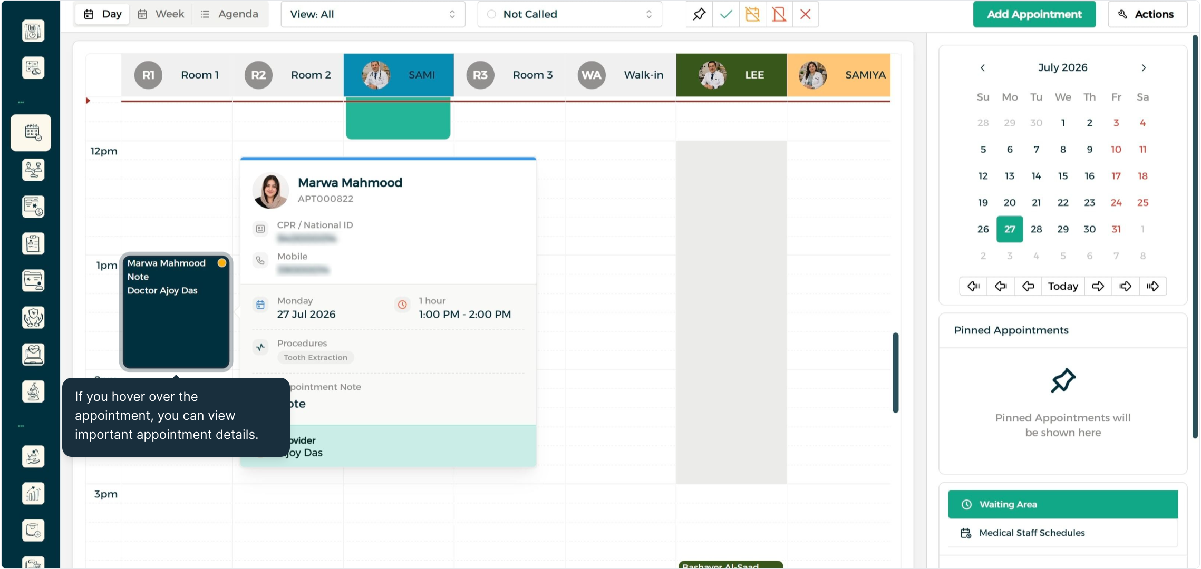Click the 1:00 PM - 2:00 PM time text
The height and width of the screenshot is (569, 1201).
point(465,315)
